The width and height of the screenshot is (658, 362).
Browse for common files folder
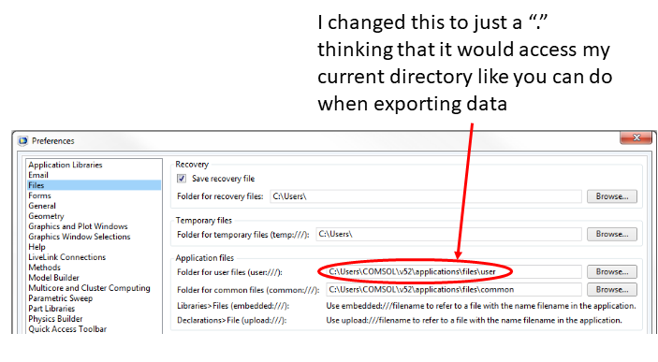(x=612, y=289)
